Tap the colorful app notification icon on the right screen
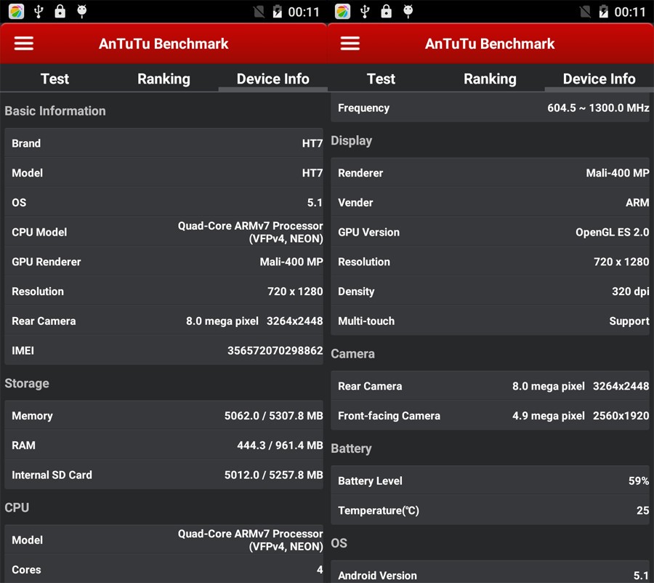This screenshot has height=583, width=654. click(x=342, y=11)
